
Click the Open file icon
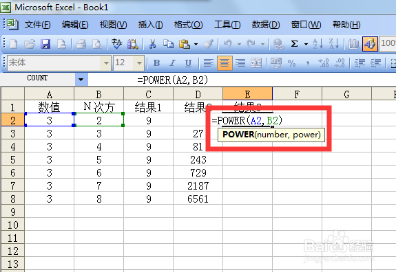point(30,44)
